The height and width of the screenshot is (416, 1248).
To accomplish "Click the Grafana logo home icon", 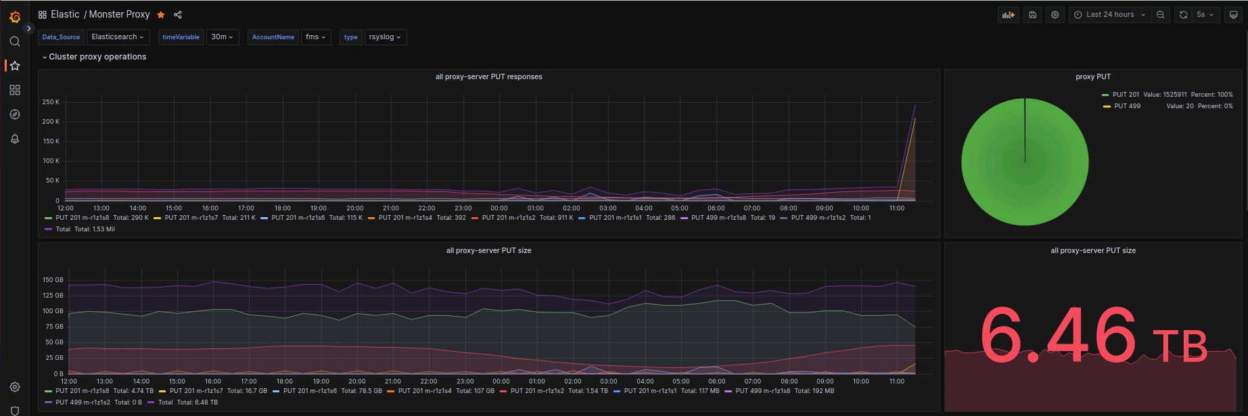I will pyautogui.click(x=15, y=16).
